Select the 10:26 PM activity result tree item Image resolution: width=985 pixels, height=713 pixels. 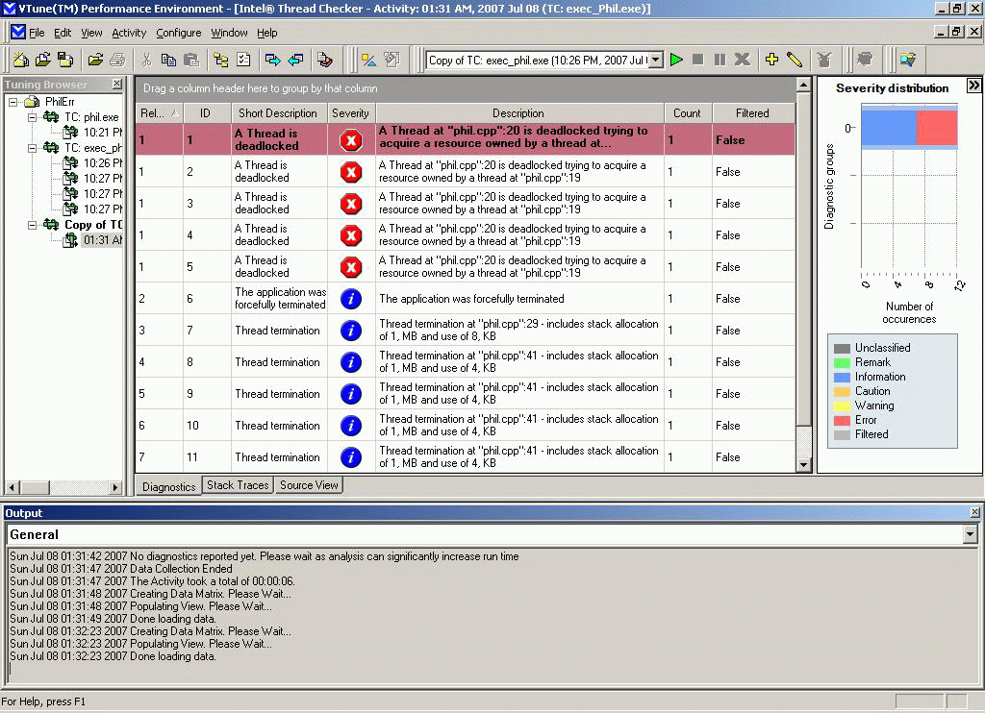pos(93,163)
